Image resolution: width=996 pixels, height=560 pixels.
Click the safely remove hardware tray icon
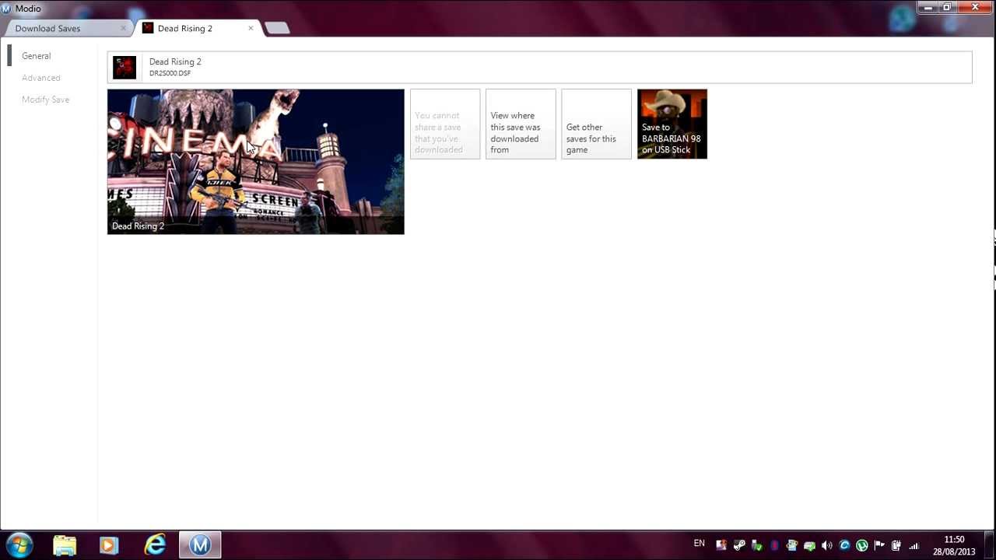point(757,545)
